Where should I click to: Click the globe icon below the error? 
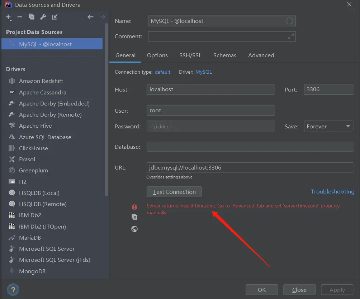(134, 229)
